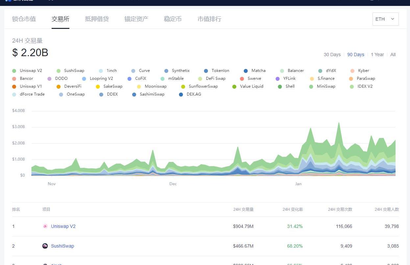This screenshot has width=410, height=265.
Task: Click the chevron arrow beside ETH
Action: tap(392, 19)
